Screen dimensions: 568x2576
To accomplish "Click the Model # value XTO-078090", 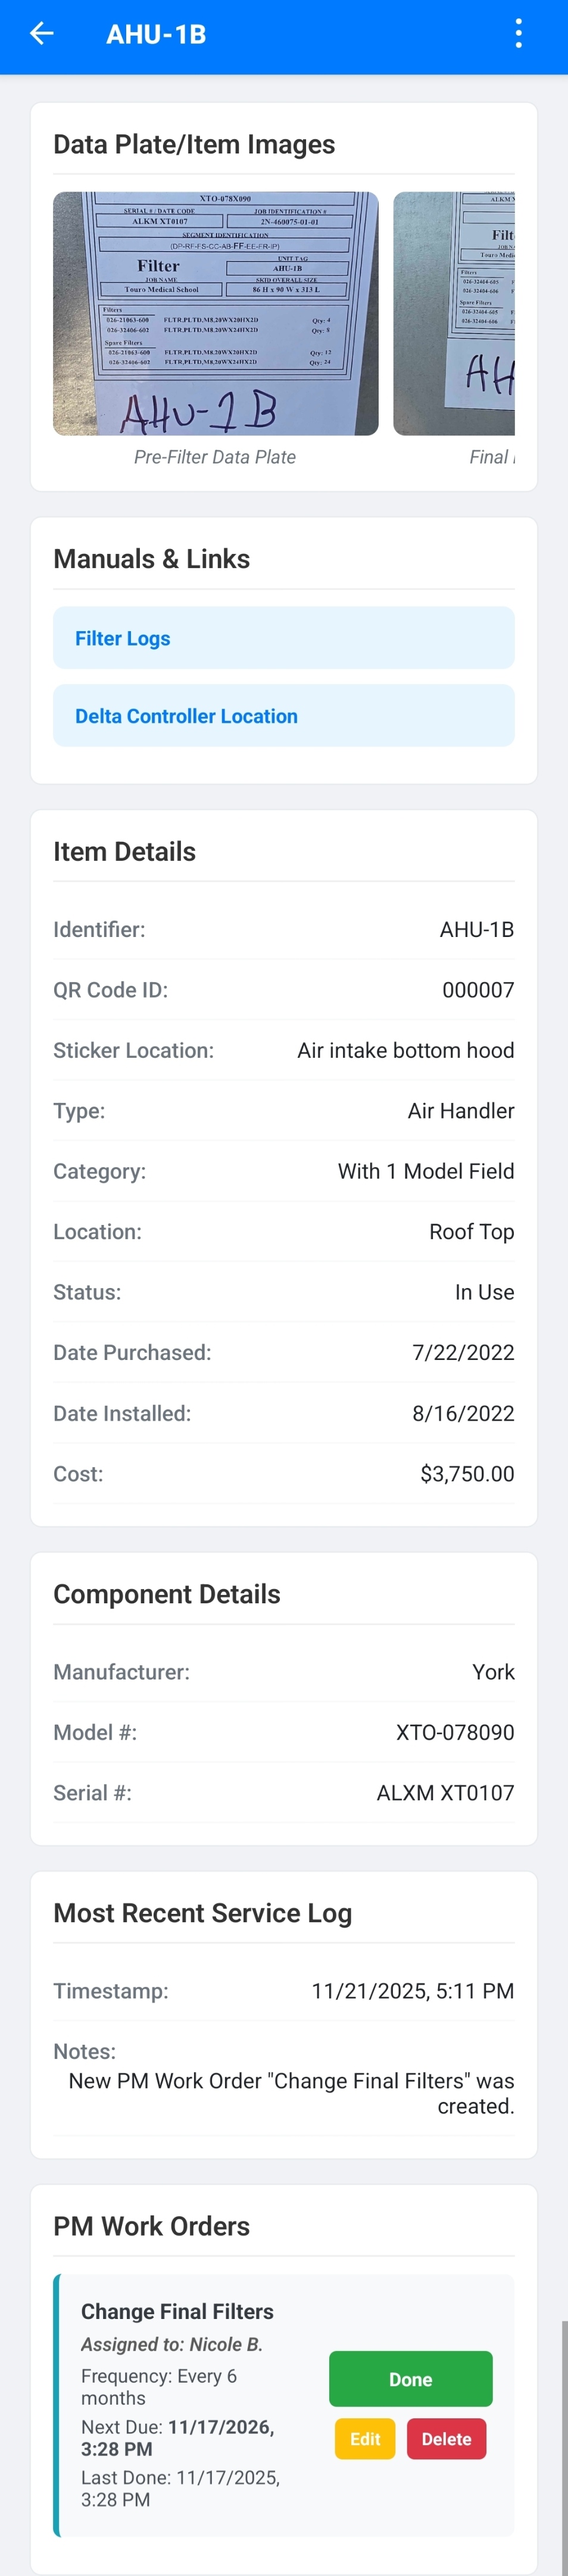I will (x=455, y=1732).
